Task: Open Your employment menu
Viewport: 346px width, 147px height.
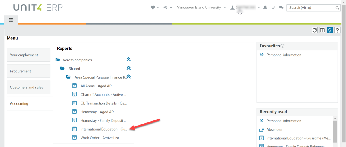Action: coord(29,55)
